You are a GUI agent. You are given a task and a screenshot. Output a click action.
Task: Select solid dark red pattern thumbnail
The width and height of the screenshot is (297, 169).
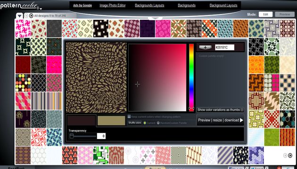tap(23, 65)
